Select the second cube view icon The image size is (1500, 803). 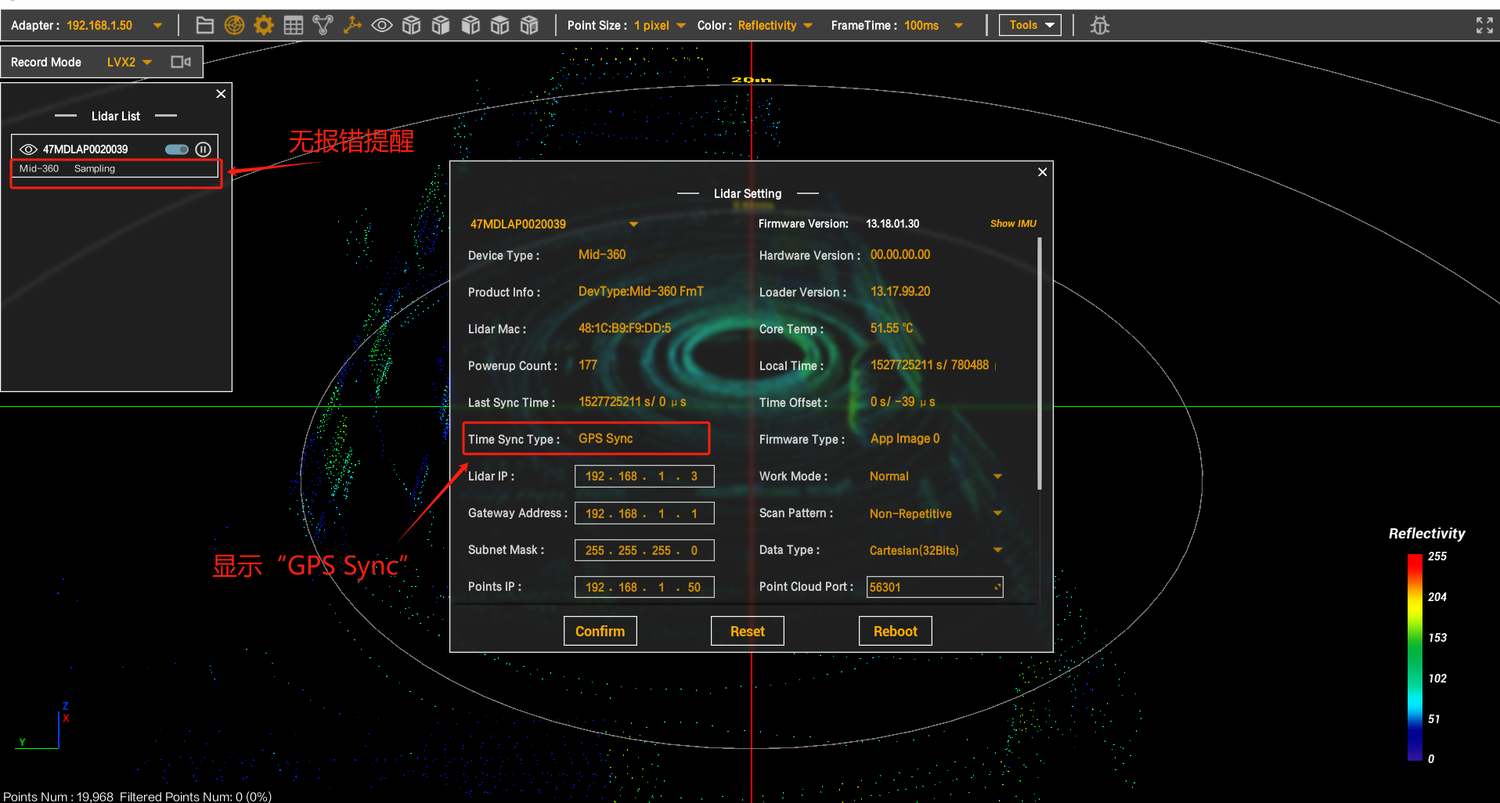(441, 25)
